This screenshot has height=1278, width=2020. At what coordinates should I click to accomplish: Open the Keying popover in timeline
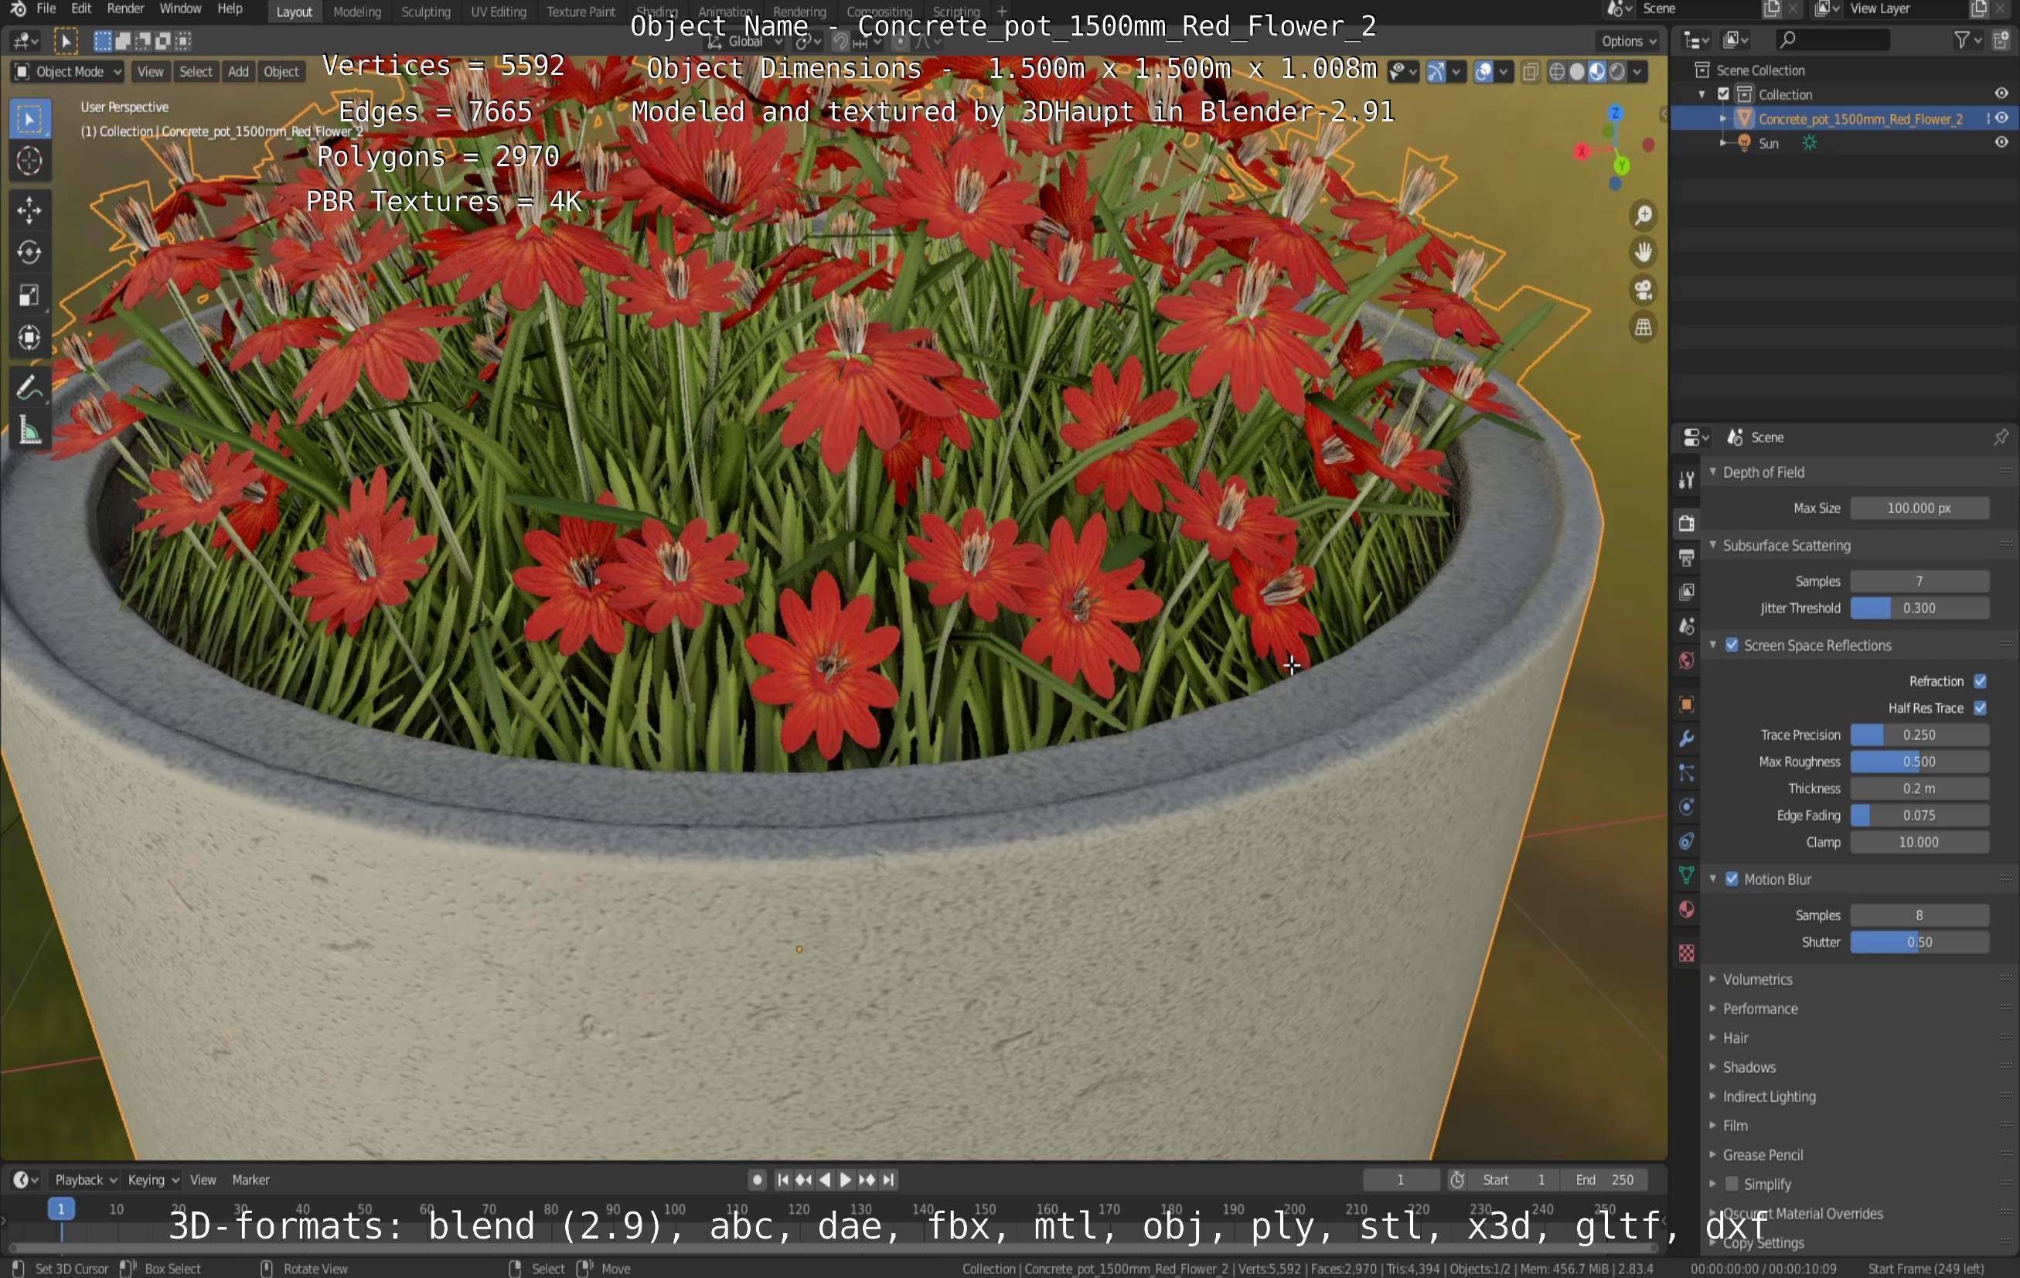coord(152,1180)
